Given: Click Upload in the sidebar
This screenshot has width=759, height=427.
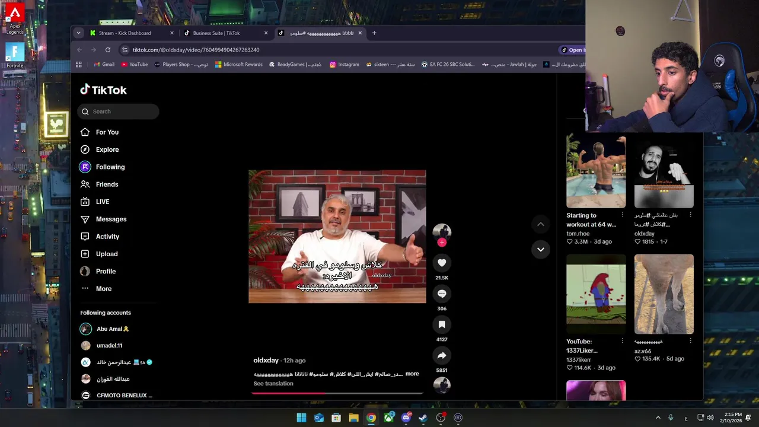Looking at the screenshot, I should 99,254.
